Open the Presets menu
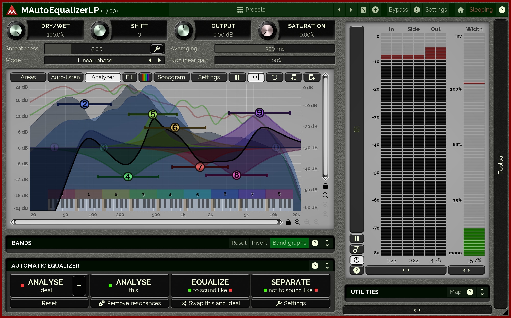 [251, 10]
